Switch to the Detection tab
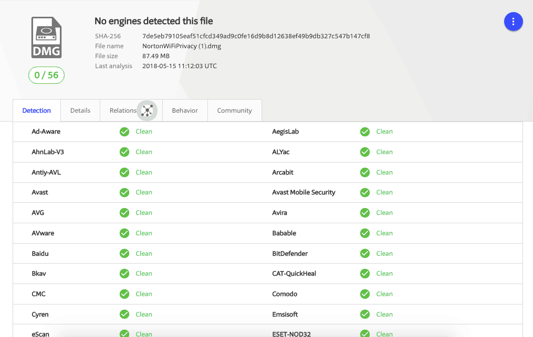Screen dimensions: 533x337 pos(37,110)
